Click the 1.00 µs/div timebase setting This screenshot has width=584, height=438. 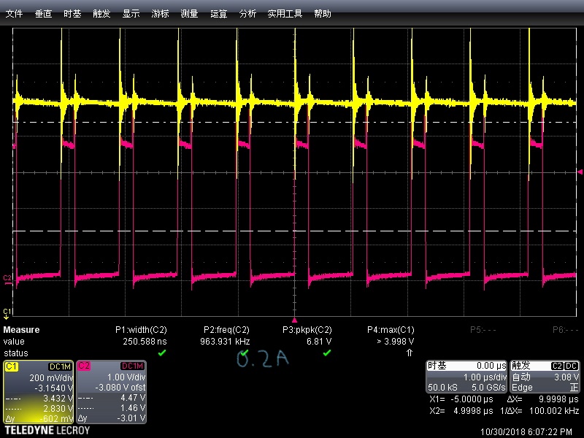pyautogui.click(x=485, y=377)
